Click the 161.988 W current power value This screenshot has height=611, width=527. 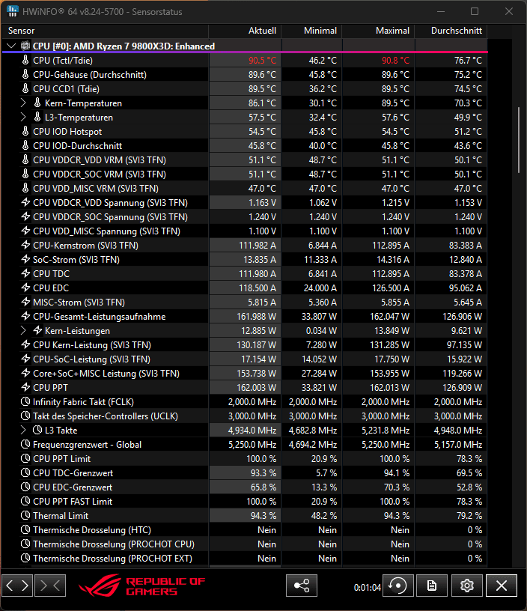(x=256, y=317)
